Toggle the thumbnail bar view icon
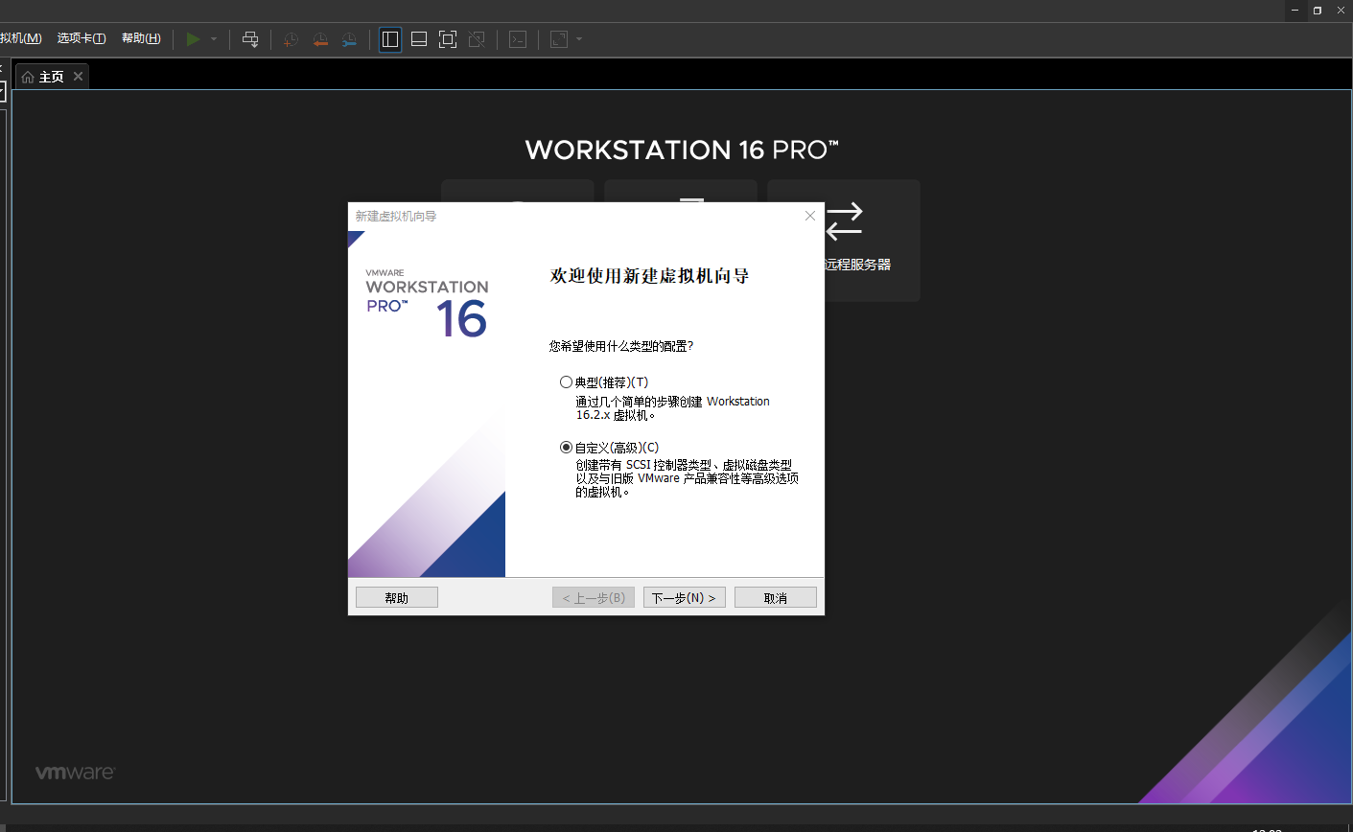 419,39
